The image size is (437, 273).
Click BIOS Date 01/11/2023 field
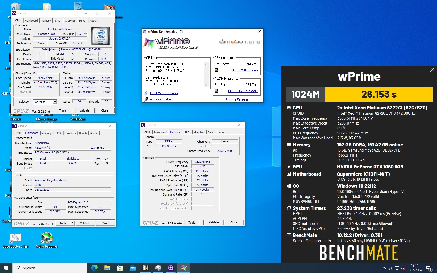tap(73, 190)
